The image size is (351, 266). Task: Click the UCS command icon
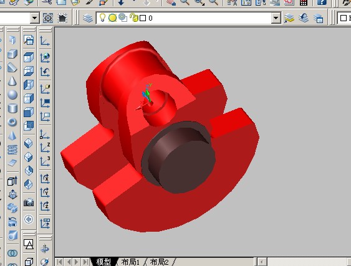tap(45, 41)
